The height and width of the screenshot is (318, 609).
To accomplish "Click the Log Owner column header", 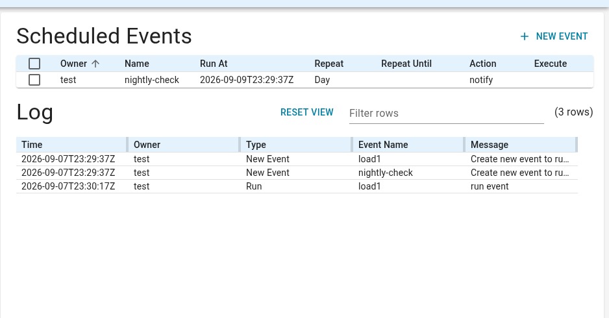I will [147, 145].
